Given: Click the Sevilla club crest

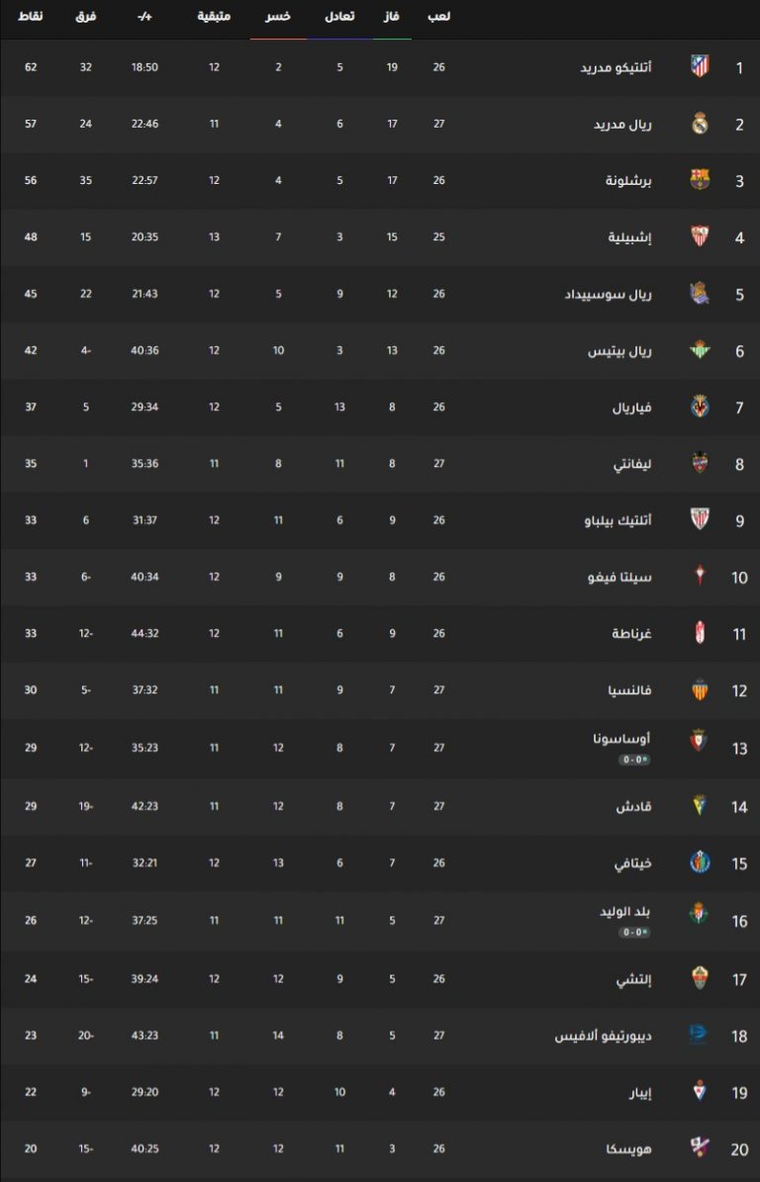Looking at the screenshot, I should [x=700, y=236].
